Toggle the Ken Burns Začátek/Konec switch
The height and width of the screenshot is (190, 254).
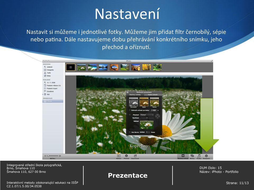[x=148, y=132]
